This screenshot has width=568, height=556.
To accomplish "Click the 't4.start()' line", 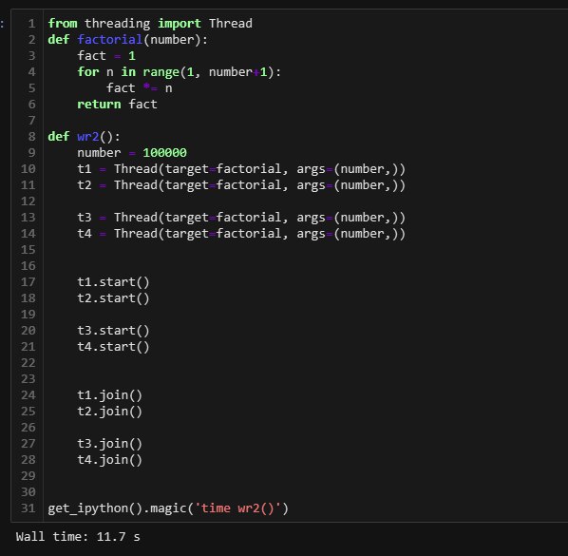I will pyautogui.click(x=113, y=347).
